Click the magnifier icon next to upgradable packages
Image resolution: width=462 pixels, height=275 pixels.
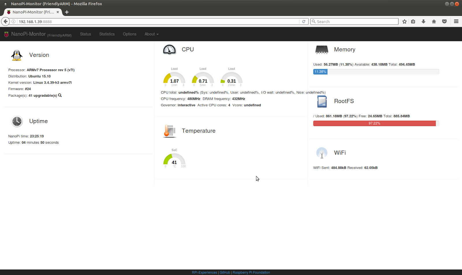coord(60,96)
